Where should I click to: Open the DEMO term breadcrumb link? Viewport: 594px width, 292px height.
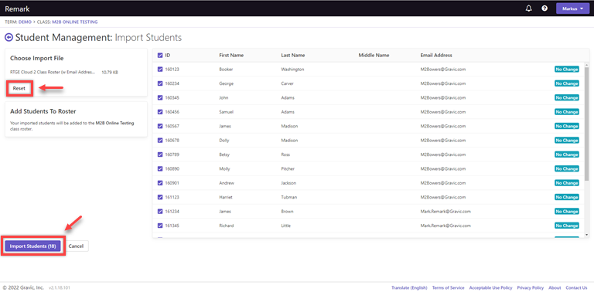coord(25,22)
